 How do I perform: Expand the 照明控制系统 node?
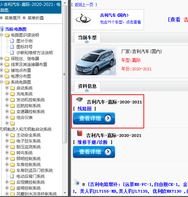(x=7, y=159)
